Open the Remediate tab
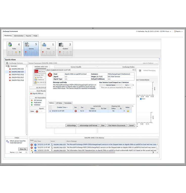This screenshot has width=186, height=193. 68,103
